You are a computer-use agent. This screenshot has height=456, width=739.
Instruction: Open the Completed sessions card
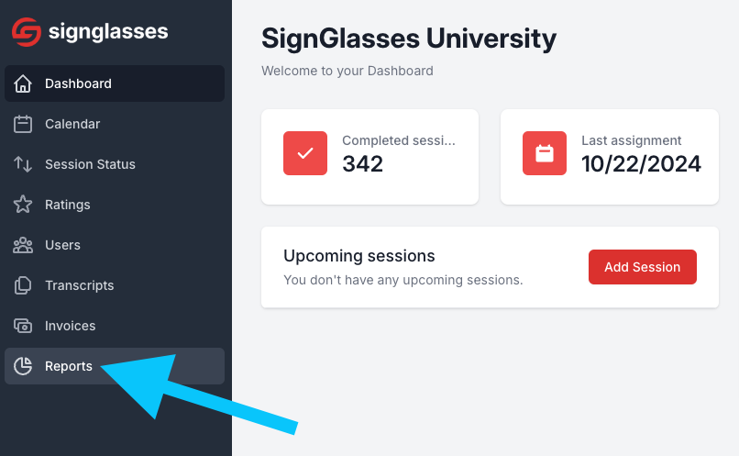(x=370, y=157)
